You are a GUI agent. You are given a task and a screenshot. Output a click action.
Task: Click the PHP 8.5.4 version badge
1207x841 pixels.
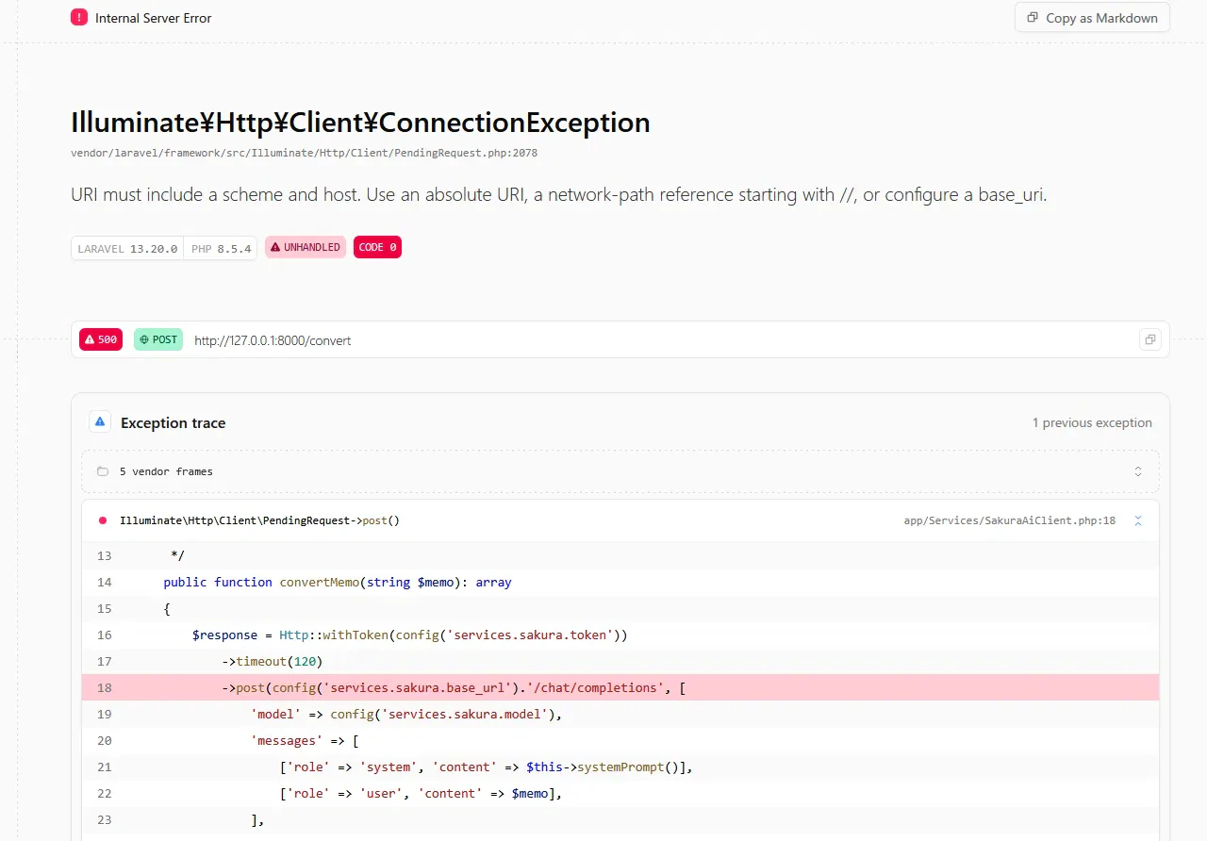[221, 248]
